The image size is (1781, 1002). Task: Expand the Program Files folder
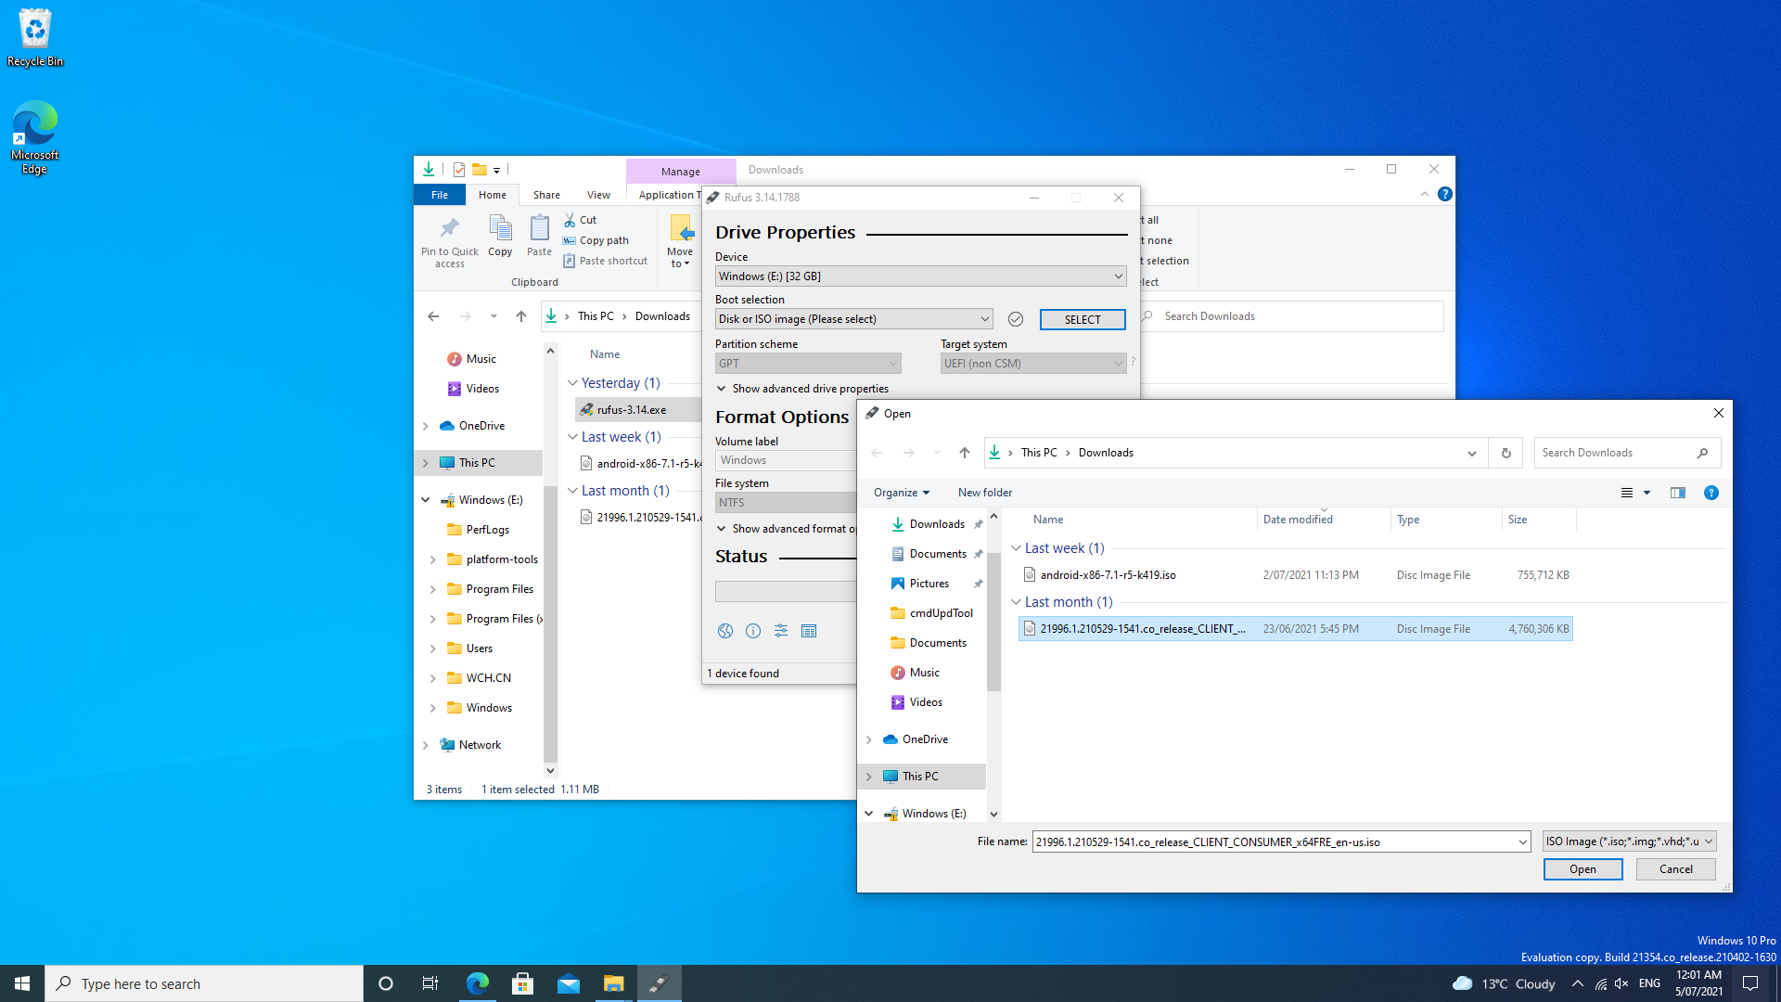433,589
